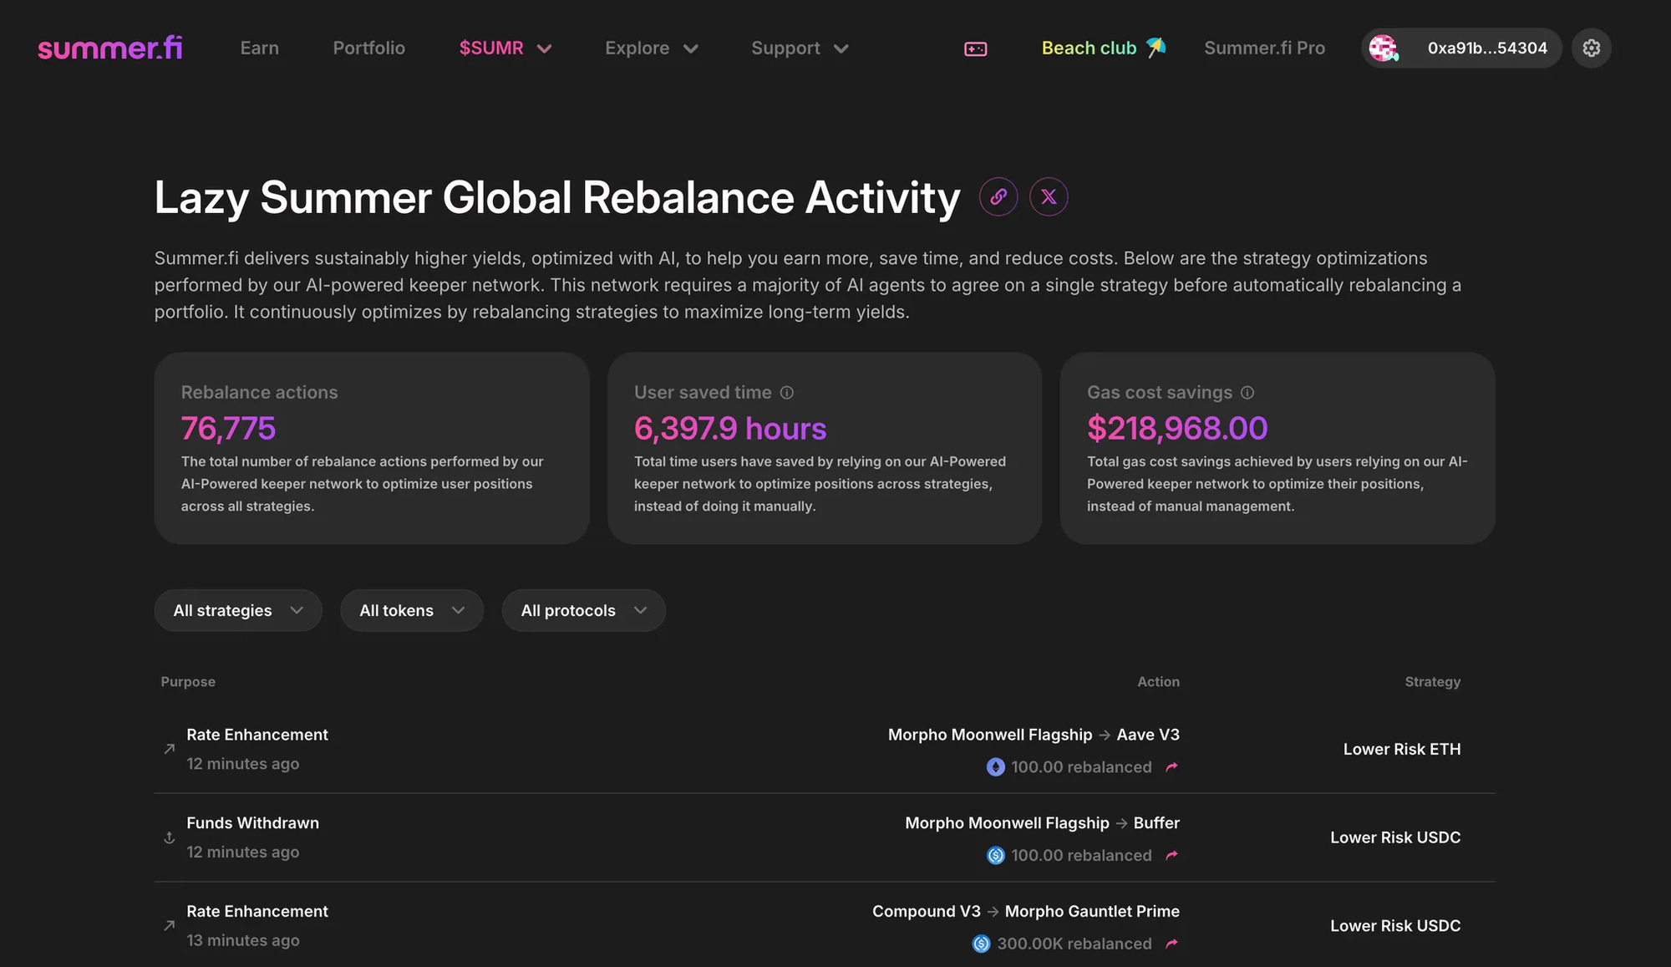Click the summer.fi logo
1671x967 pixels.
[x=109, y=48]
